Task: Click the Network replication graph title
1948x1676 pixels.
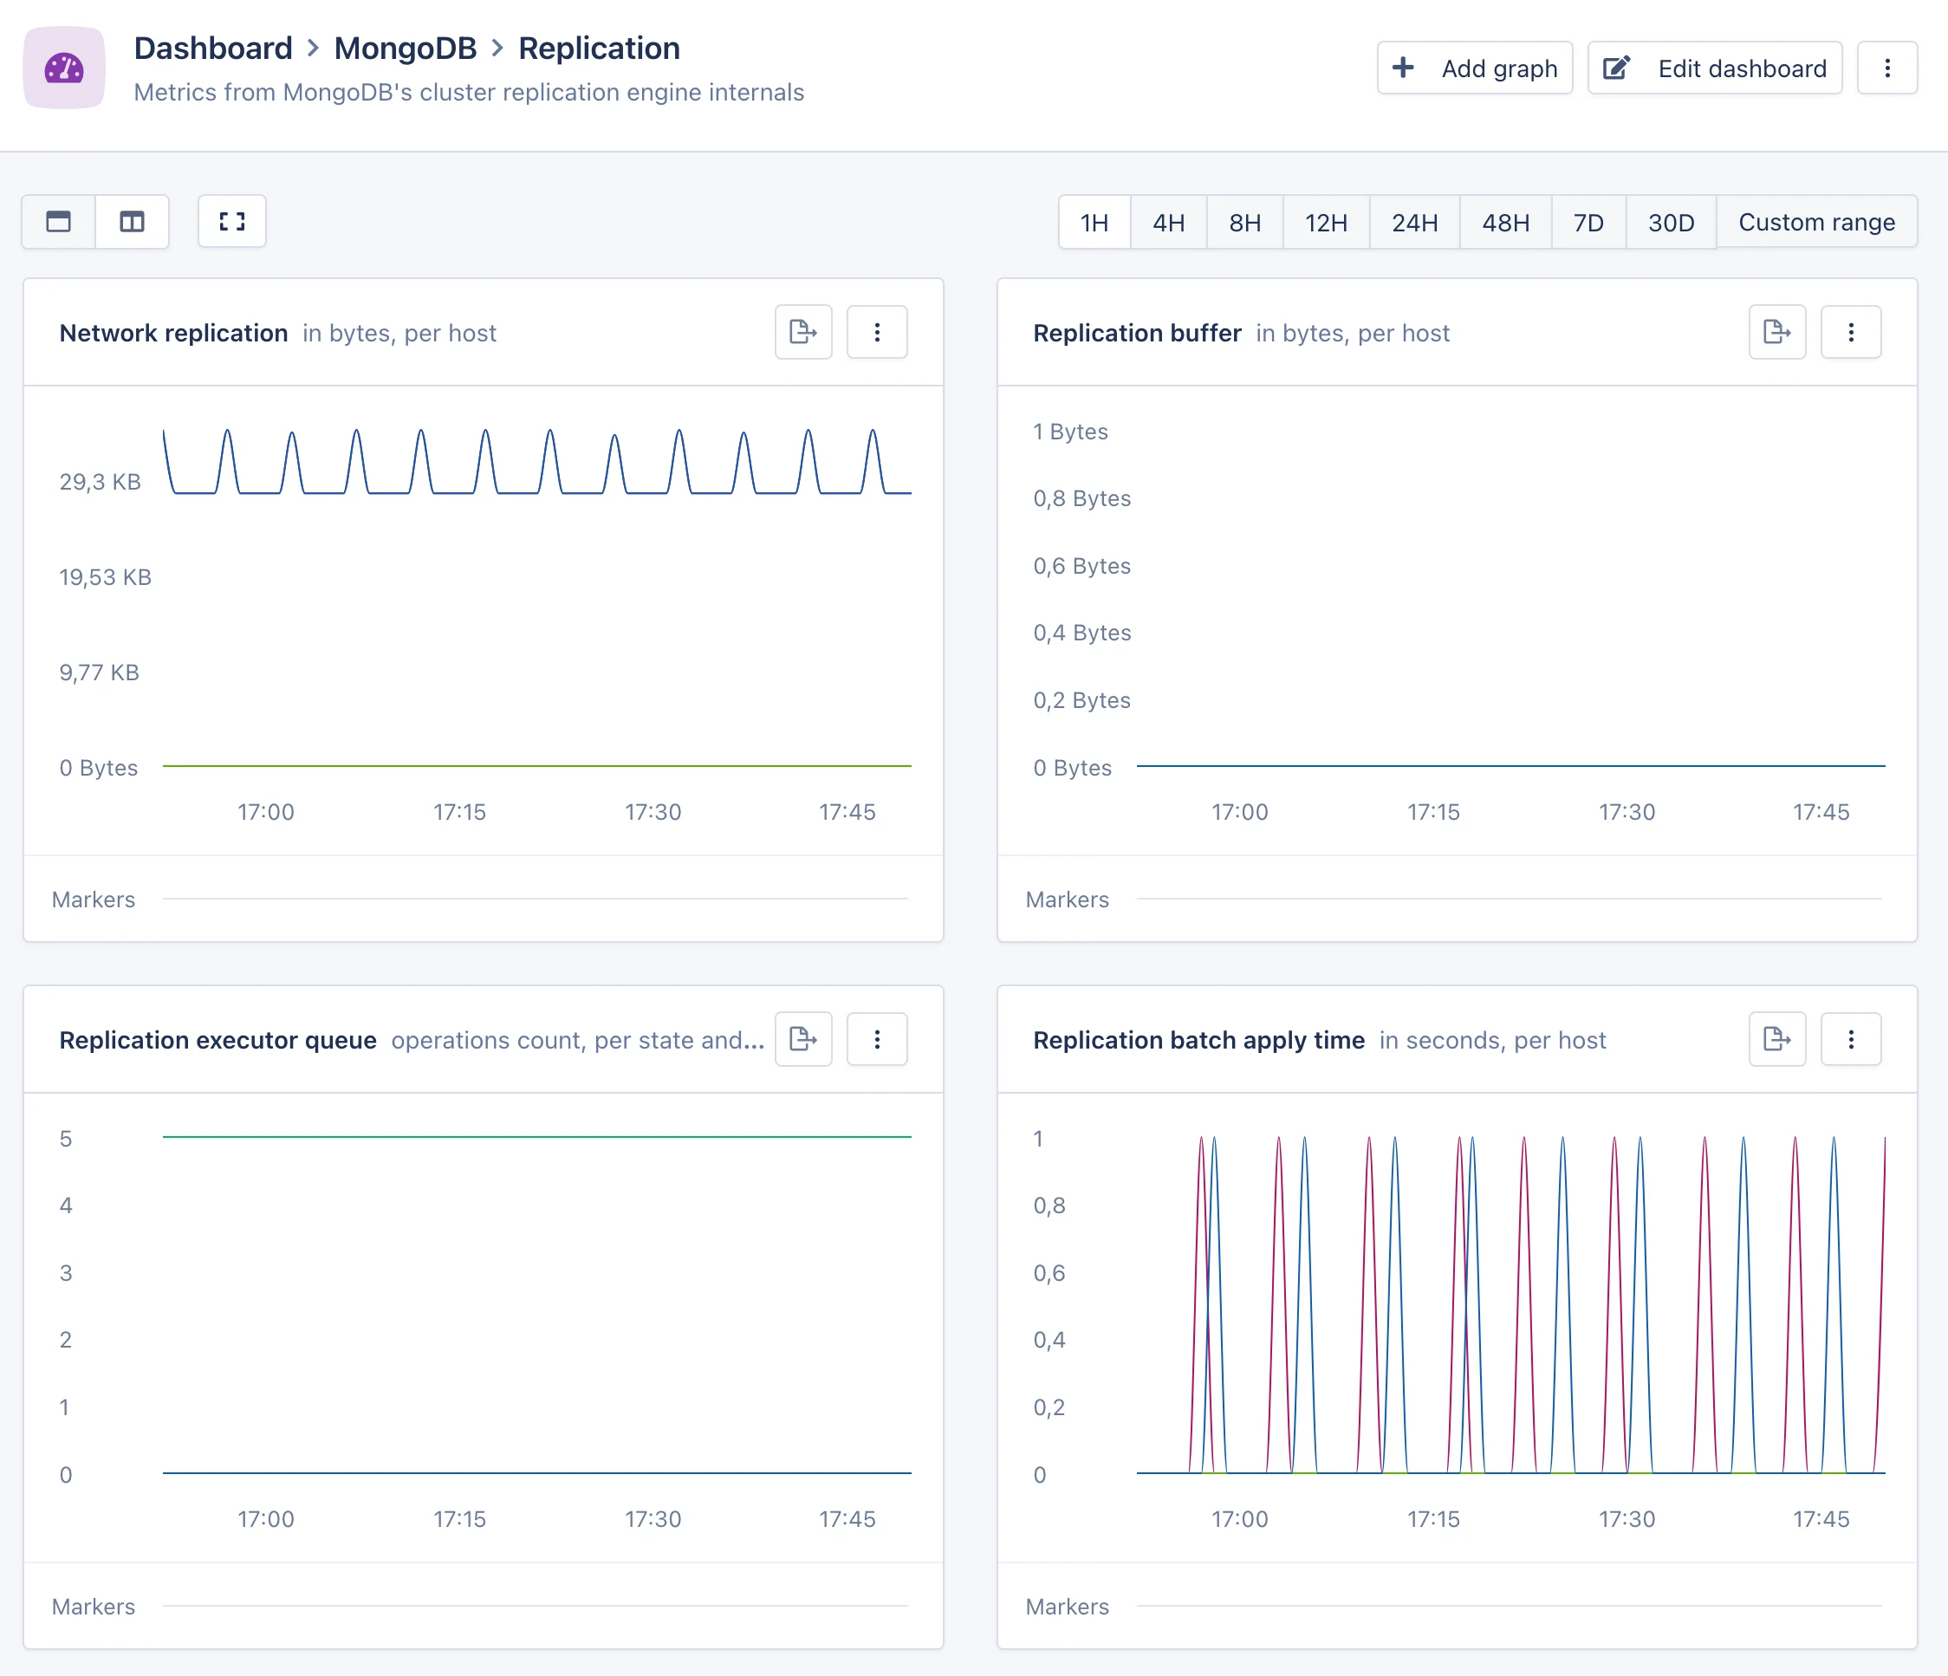Action: 173,333
